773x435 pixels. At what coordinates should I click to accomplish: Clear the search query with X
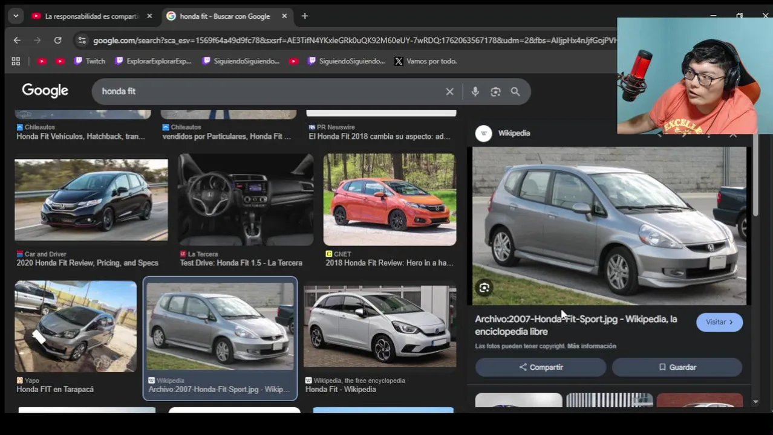(449, 91)
